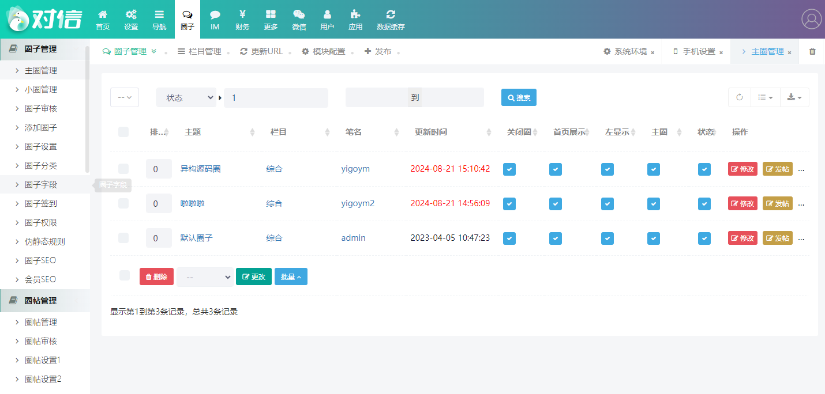This screenshot has height=394, width=825.
Task: Click the 微信 WeChat icon
Action: pos(299,14)
